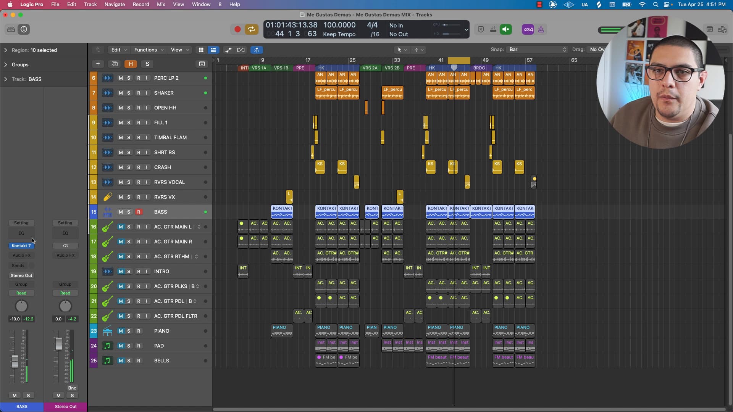The width and height of the screenshot is (733, 412).
Task: Click the Kontakt 7 instrument slot
Action: [x=21, y=246]
